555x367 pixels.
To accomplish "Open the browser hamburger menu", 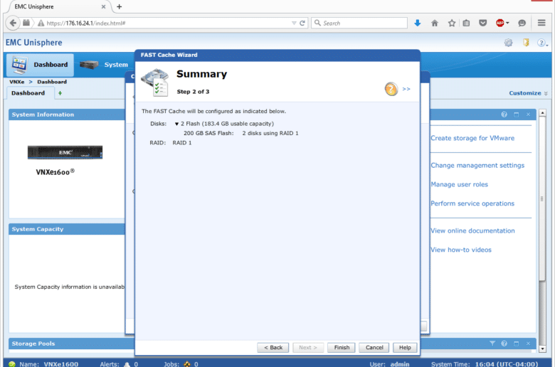I will (x=541, y=23).
